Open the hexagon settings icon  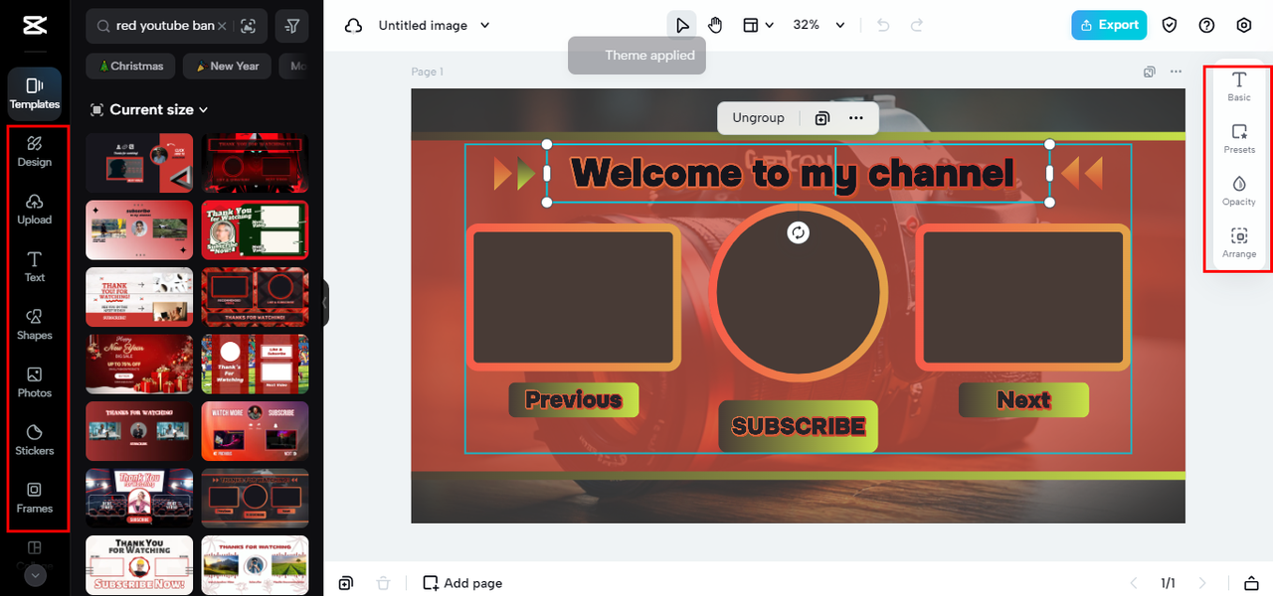coord(1244,25)
